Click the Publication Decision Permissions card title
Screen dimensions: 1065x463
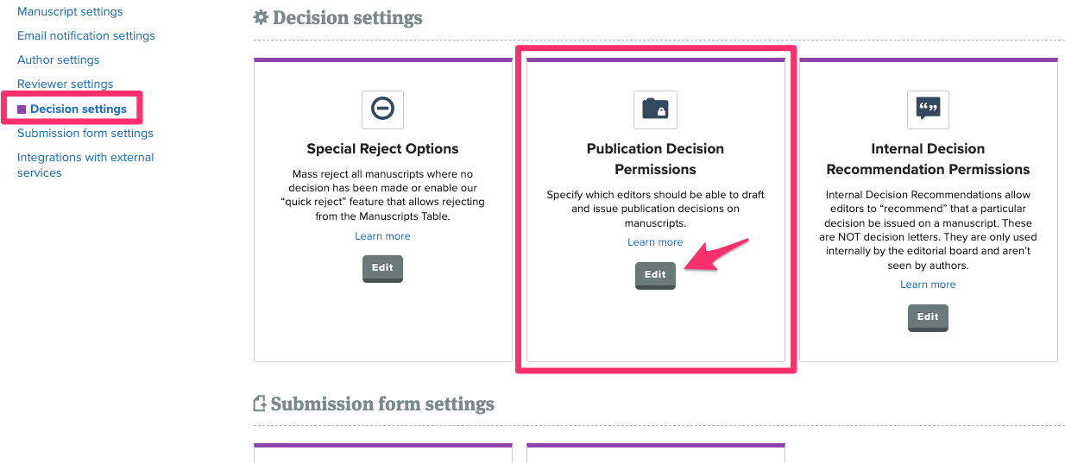click(x=655, y=159)
